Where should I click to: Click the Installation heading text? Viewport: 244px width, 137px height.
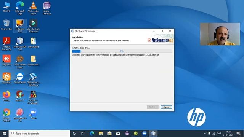77,37
